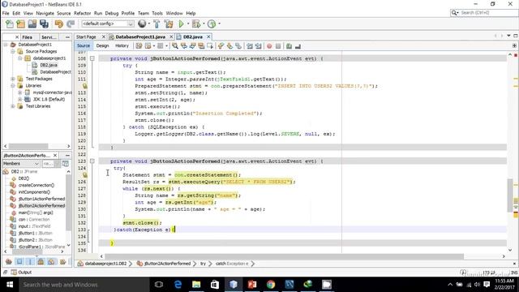Click the Redo toolbar icon
This screenshot has height=292, width=519.
click(x=71, y=24)
